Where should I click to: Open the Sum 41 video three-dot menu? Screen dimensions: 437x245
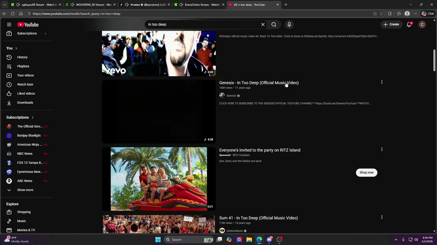click(382, 217)
